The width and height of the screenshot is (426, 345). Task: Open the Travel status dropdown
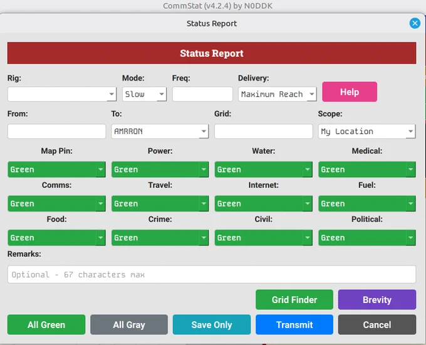[160, 203]
